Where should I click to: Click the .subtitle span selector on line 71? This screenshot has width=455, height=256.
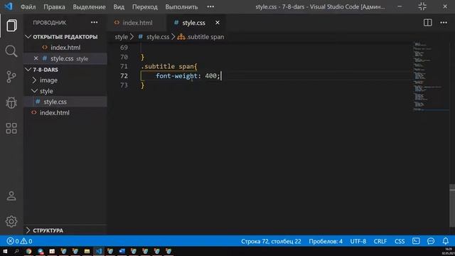[167, 66]
